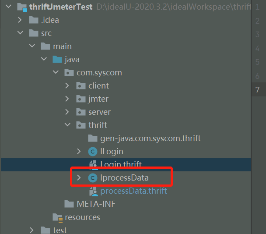266x234 pixels.
Task: Click the resources root folder icon
Action: point(57,218)
